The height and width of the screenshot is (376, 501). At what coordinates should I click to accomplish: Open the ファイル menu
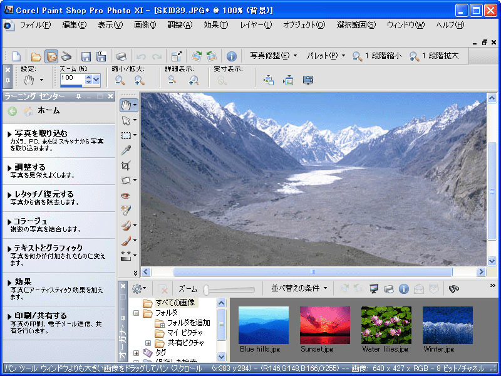pos(35,25)
